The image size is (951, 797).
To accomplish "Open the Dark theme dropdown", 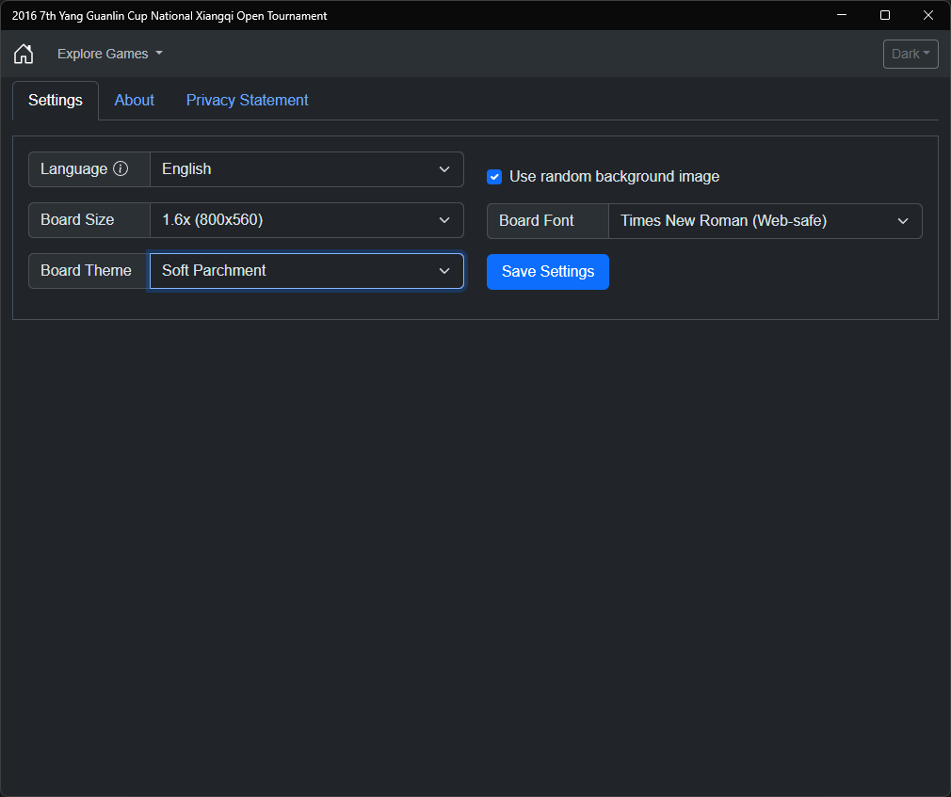I will (x=911, y=54).
